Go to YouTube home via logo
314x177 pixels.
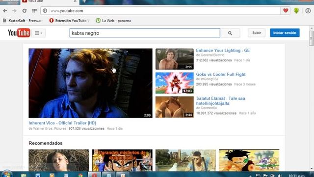pos(19,33)
